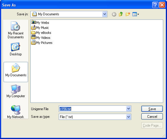The width and height of the screenshot is (167, 139).
Task: Open the Views menu icon
Action: tap(136, 14)
